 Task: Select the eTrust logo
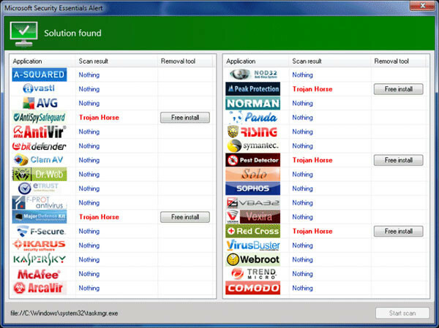pyautogui.click(x=38, y=188)
